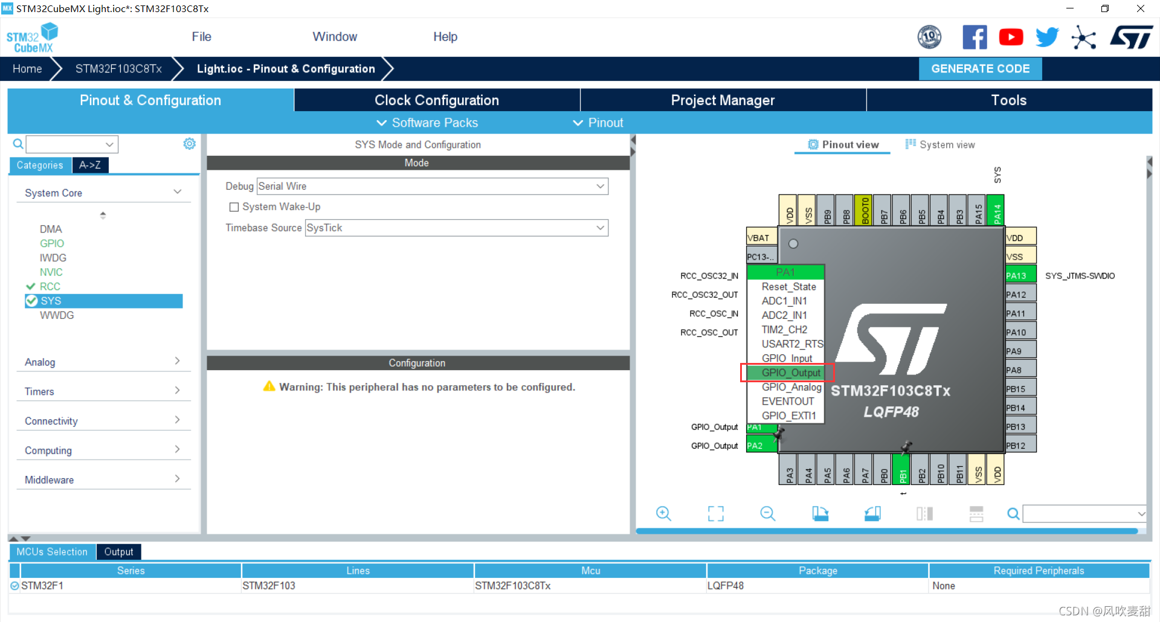Select GPIO_Output in the pin menu
This screenshot has width=1160, height=622.
[x=787, y=373]
